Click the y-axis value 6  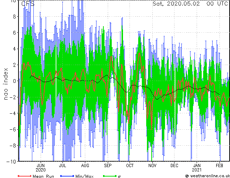[x=15, y=33]
